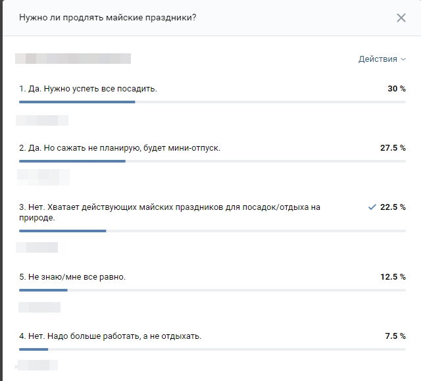Click the checkmark icon beside 22.5 %
The width and height of the screenshot is (421, 381).
[x=372, y=207]
